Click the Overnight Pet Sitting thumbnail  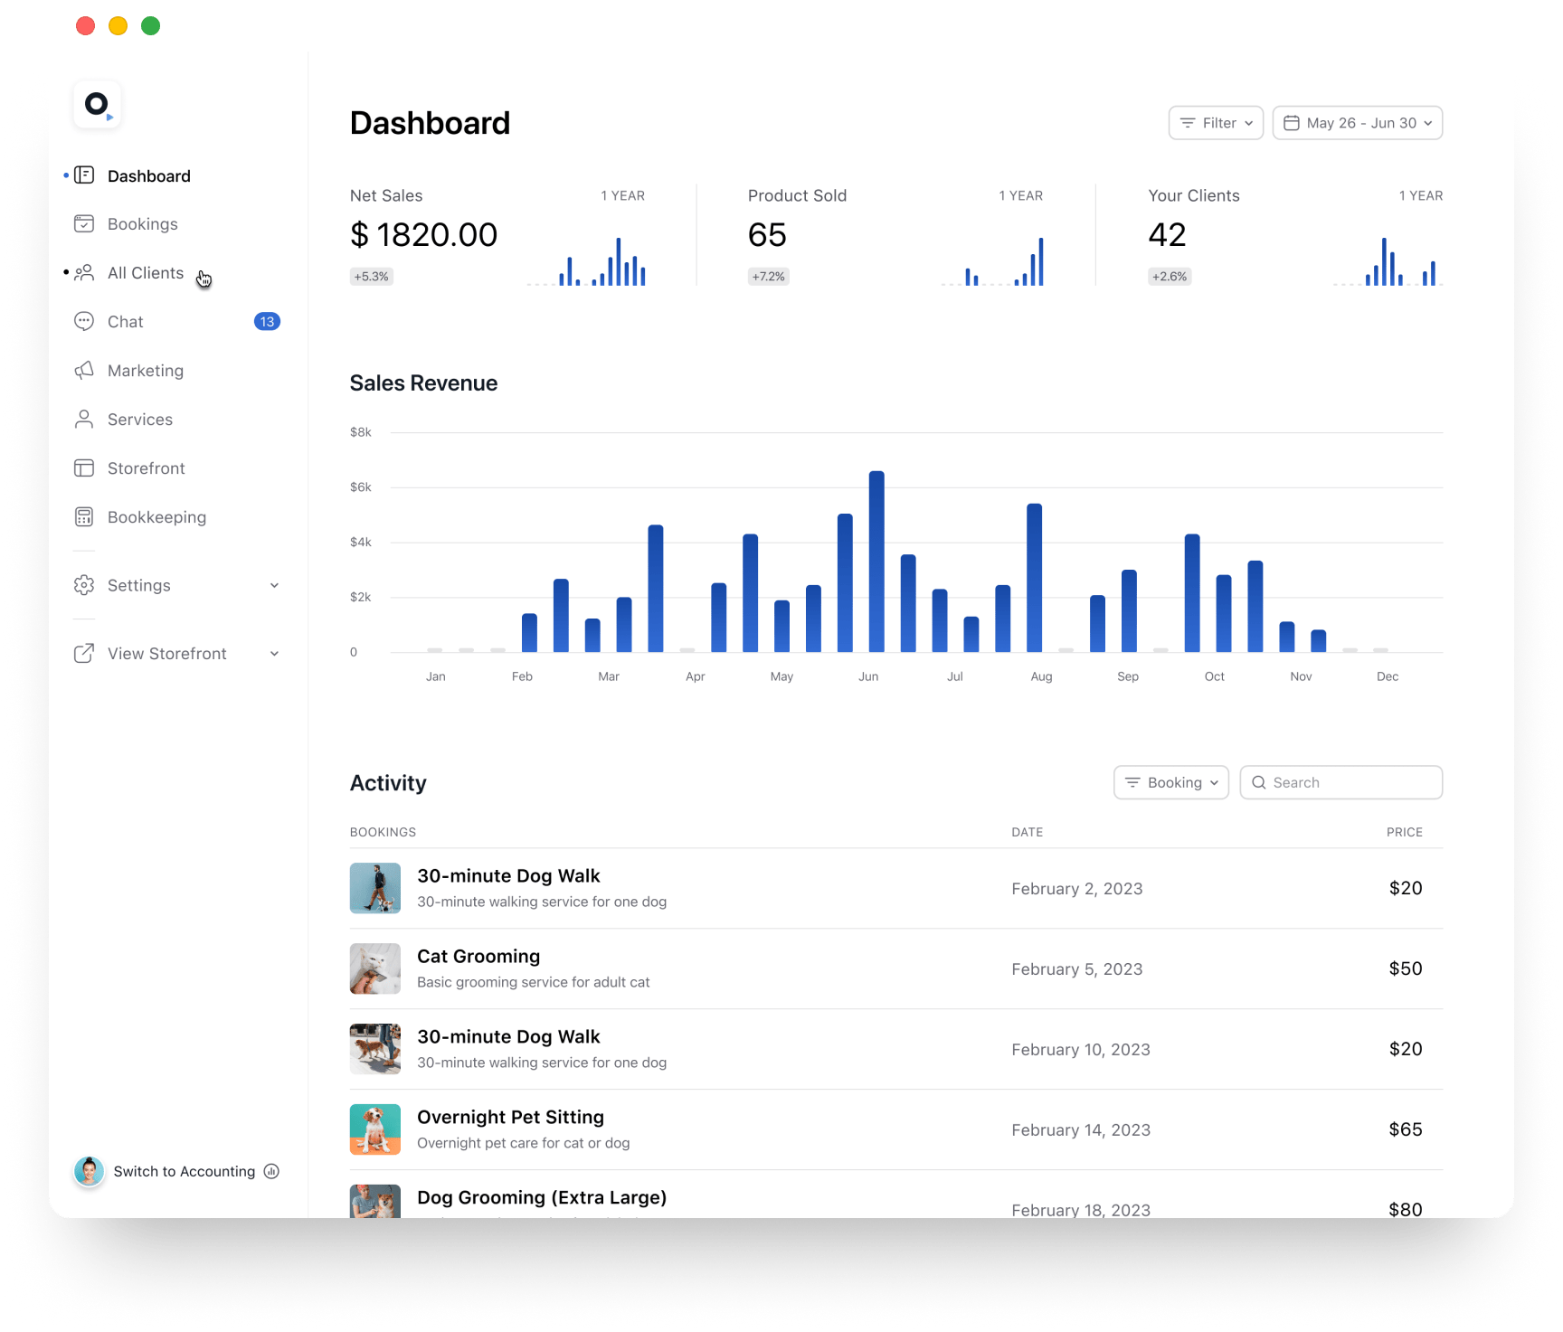(x=375, y=1129)
